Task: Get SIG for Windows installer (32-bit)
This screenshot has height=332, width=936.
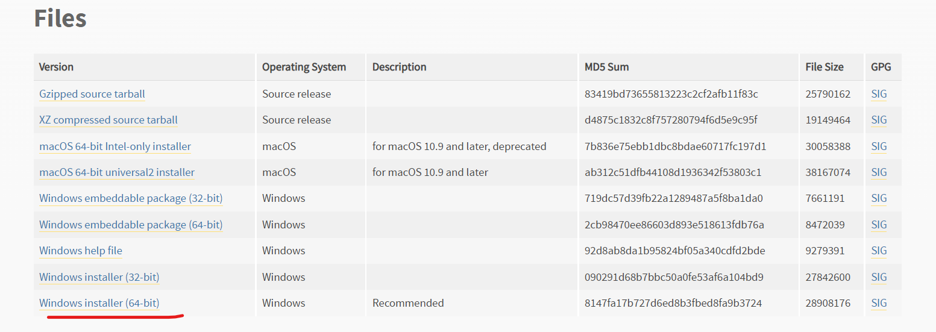Action: click(x=879, y=277)
